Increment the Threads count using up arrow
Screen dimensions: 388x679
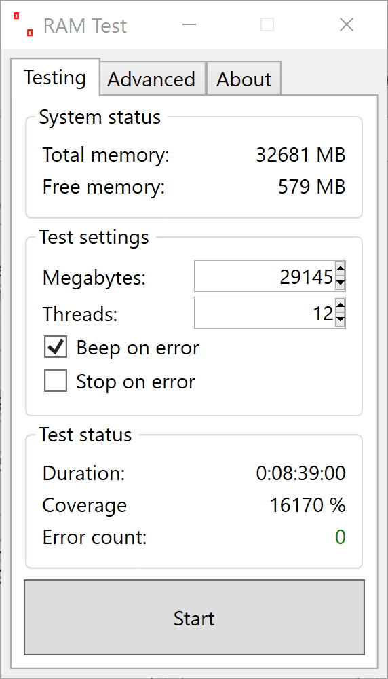click(x=340, y=306)
